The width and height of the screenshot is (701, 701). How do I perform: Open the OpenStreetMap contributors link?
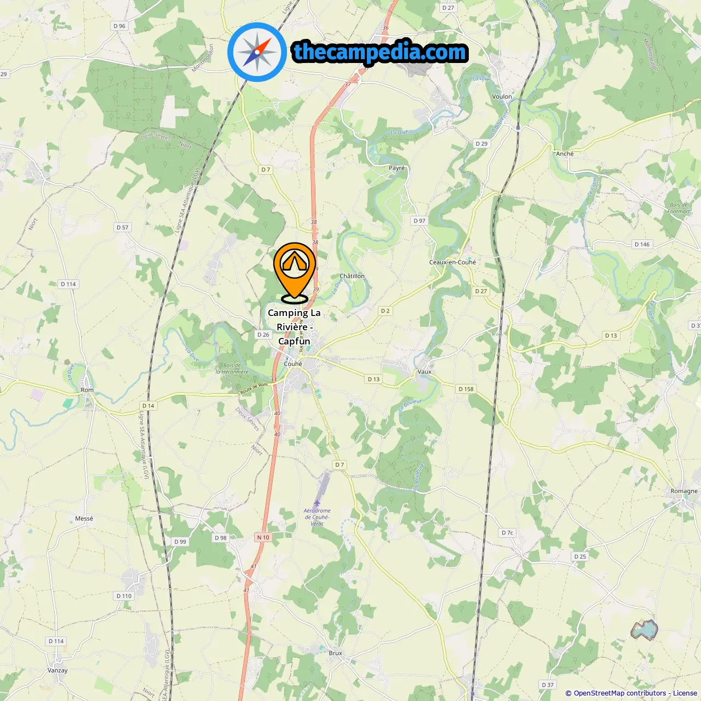(620, 693)
